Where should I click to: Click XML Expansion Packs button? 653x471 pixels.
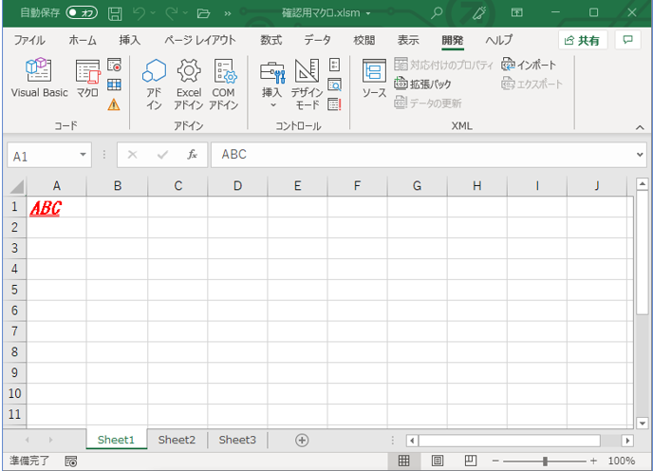(x=422, y=85)
